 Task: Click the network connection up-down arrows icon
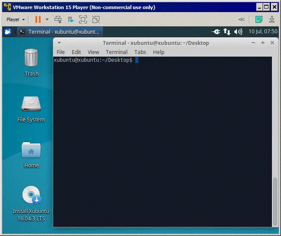tap(227, 32)
